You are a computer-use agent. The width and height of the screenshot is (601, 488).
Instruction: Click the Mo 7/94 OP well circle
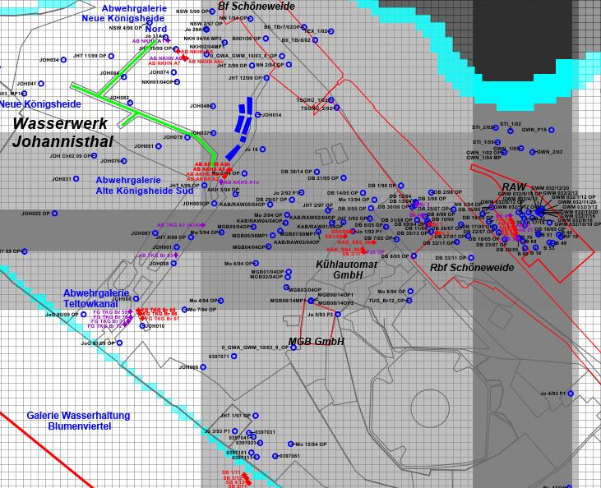point(184,309)
